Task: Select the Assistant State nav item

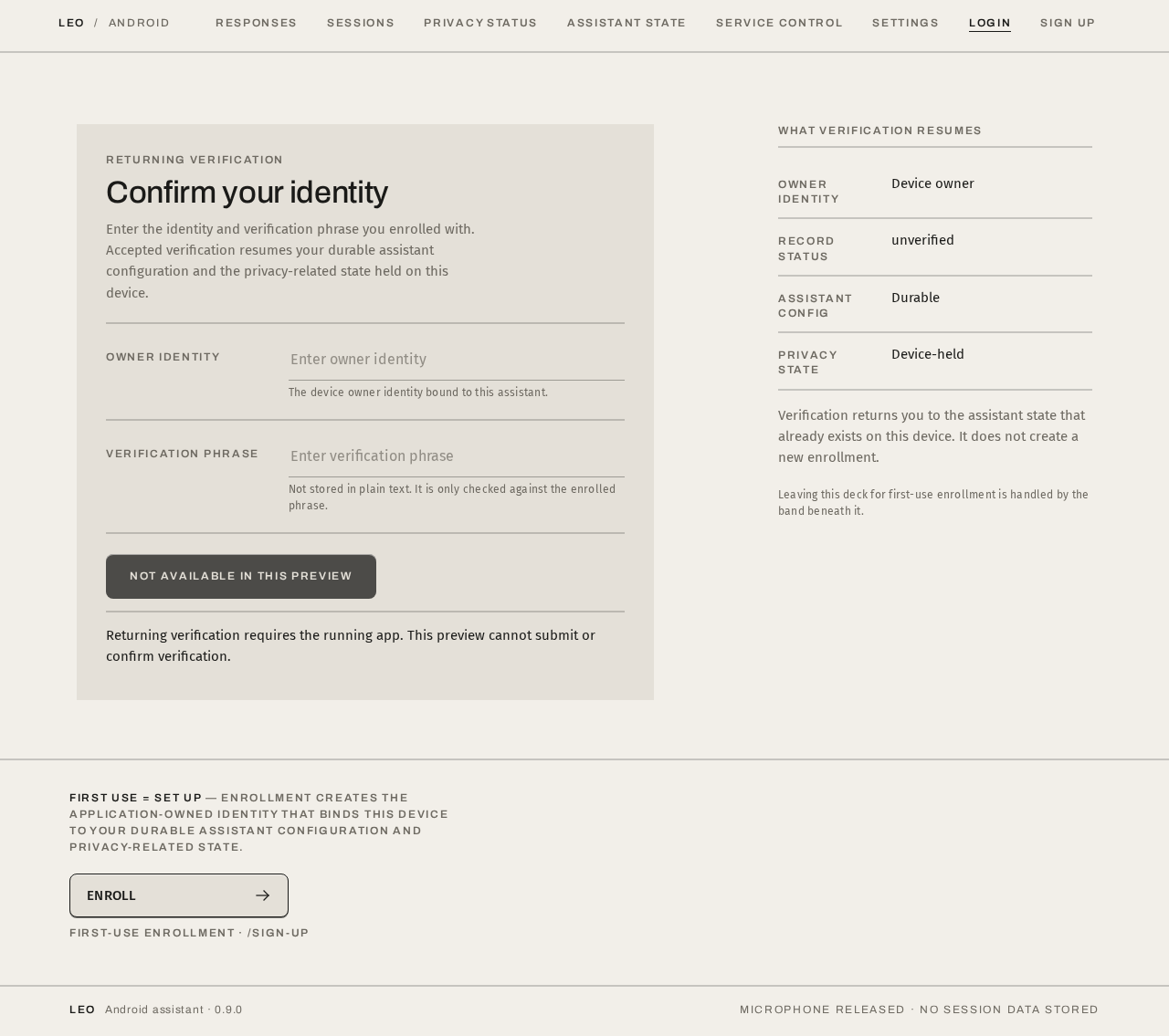Action: 627,23
